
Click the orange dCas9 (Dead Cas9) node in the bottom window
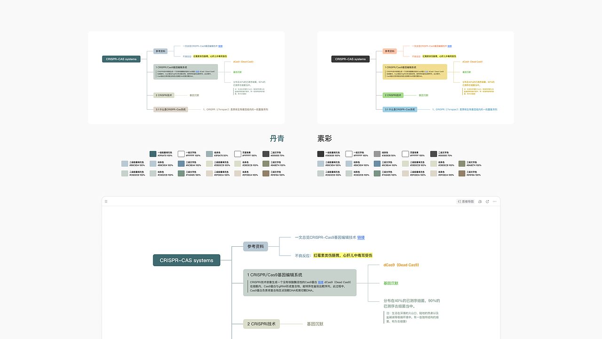pos(401,265)
